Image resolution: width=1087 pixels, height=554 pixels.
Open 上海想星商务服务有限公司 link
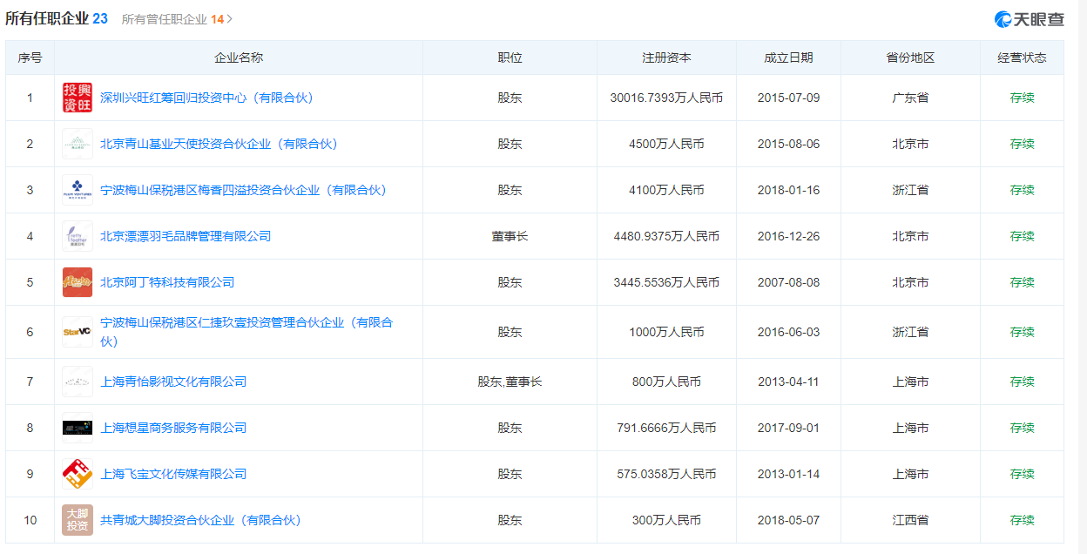[x=173, y=428]
